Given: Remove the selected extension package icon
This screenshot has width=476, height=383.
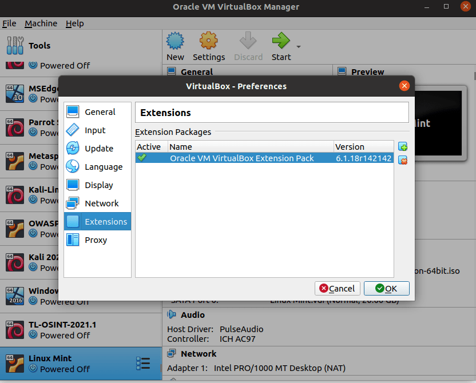Looking at the screenshot, I should tap(402, 160).
